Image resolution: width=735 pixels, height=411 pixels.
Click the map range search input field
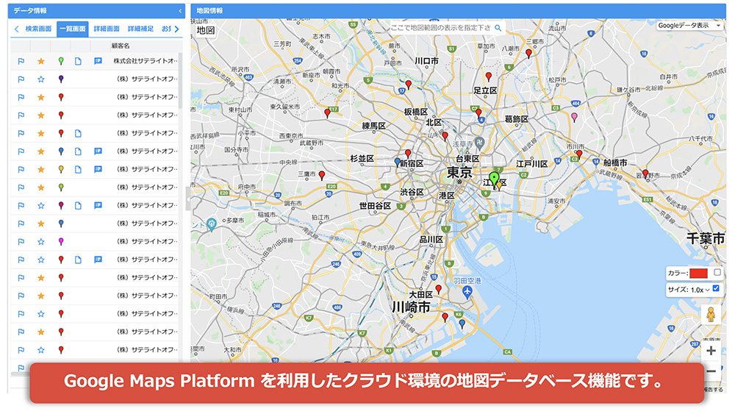coord(440,28)
